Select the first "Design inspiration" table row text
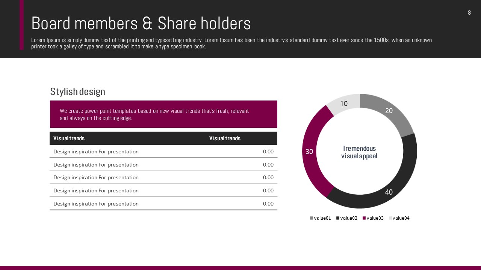 96,151
